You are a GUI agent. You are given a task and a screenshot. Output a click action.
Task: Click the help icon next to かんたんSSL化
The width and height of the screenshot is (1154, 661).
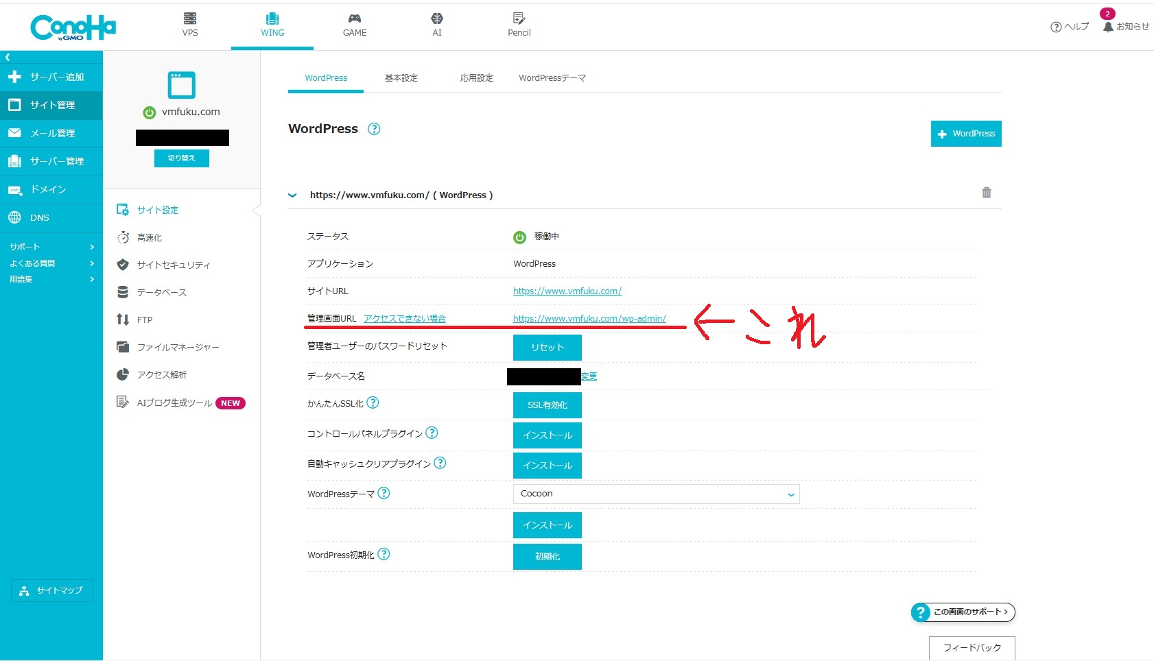[x=373, y=402]
